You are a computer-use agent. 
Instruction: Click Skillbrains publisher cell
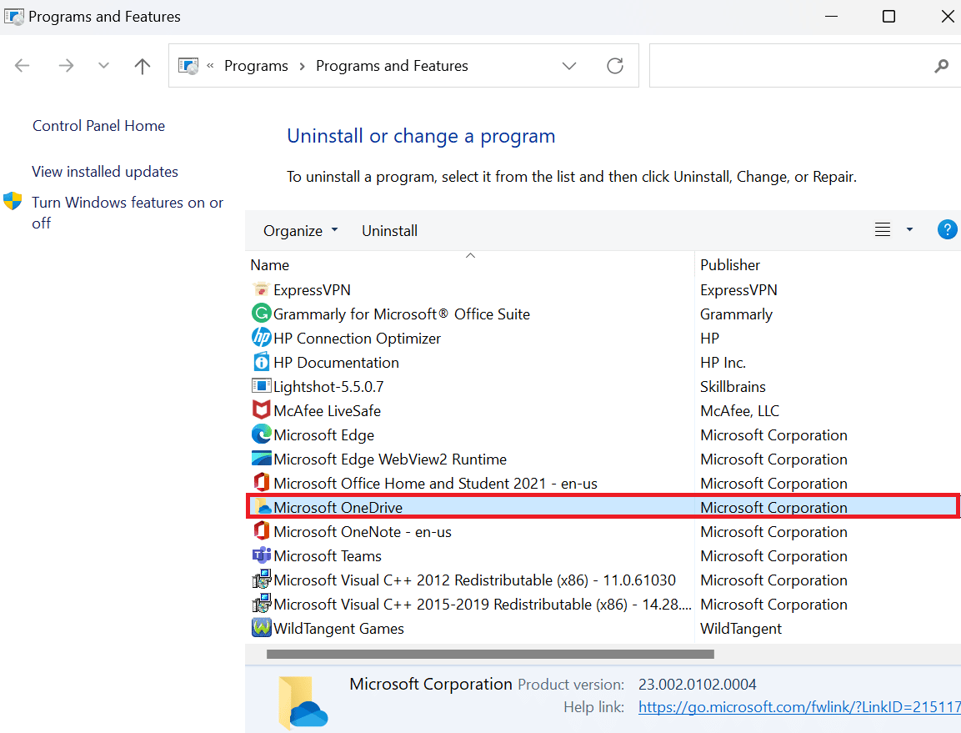[733, 386]
